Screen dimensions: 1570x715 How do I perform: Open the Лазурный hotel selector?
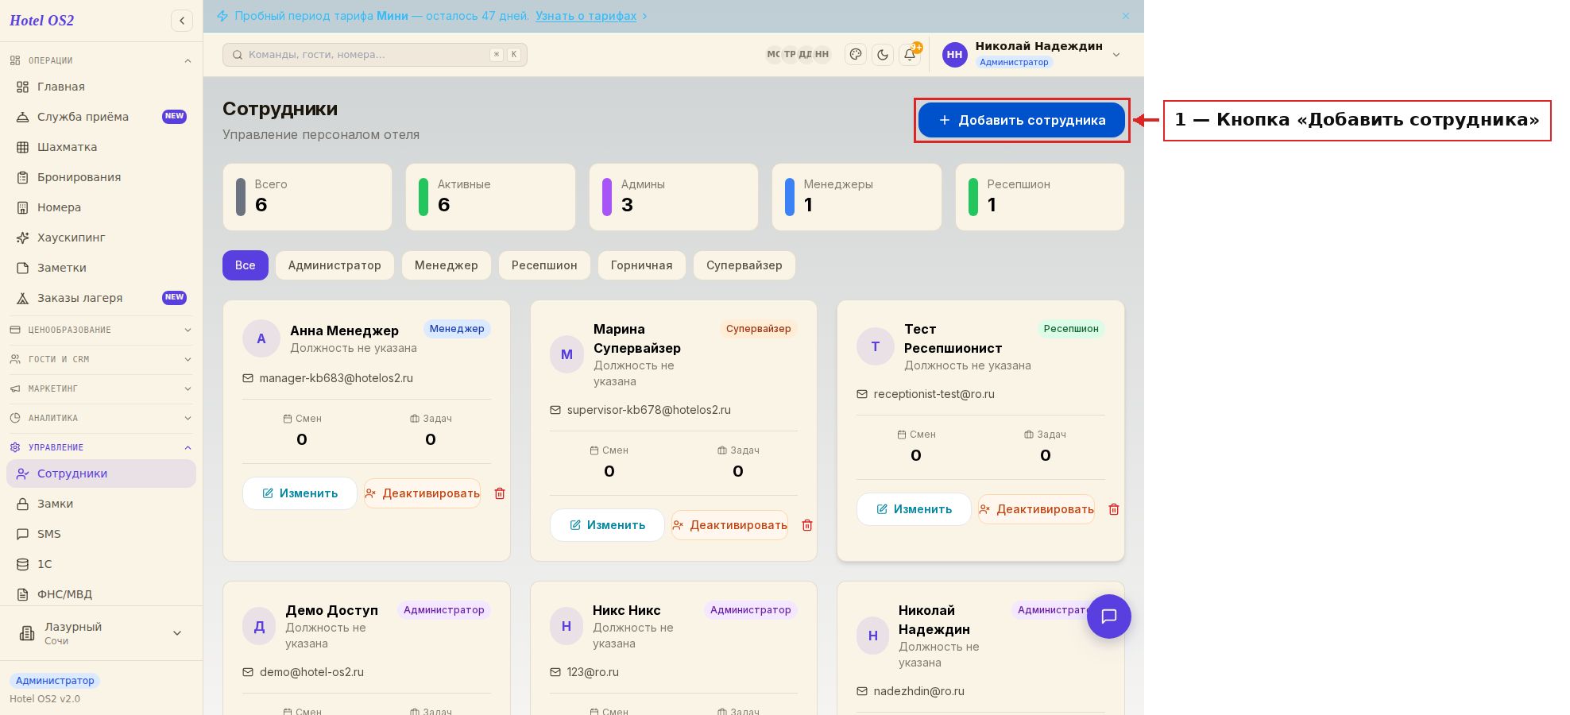pos(101,633)
